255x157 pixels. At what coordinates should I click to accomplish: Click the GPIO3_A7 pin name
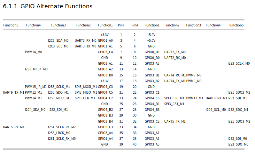pos(152,133)
